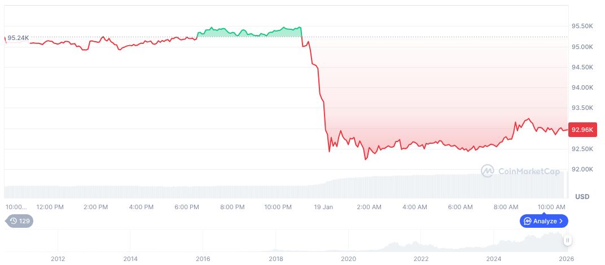Click the range handle at the navigator's right end
This screenshot has height=265, width=605.
(x=567, y=240)
